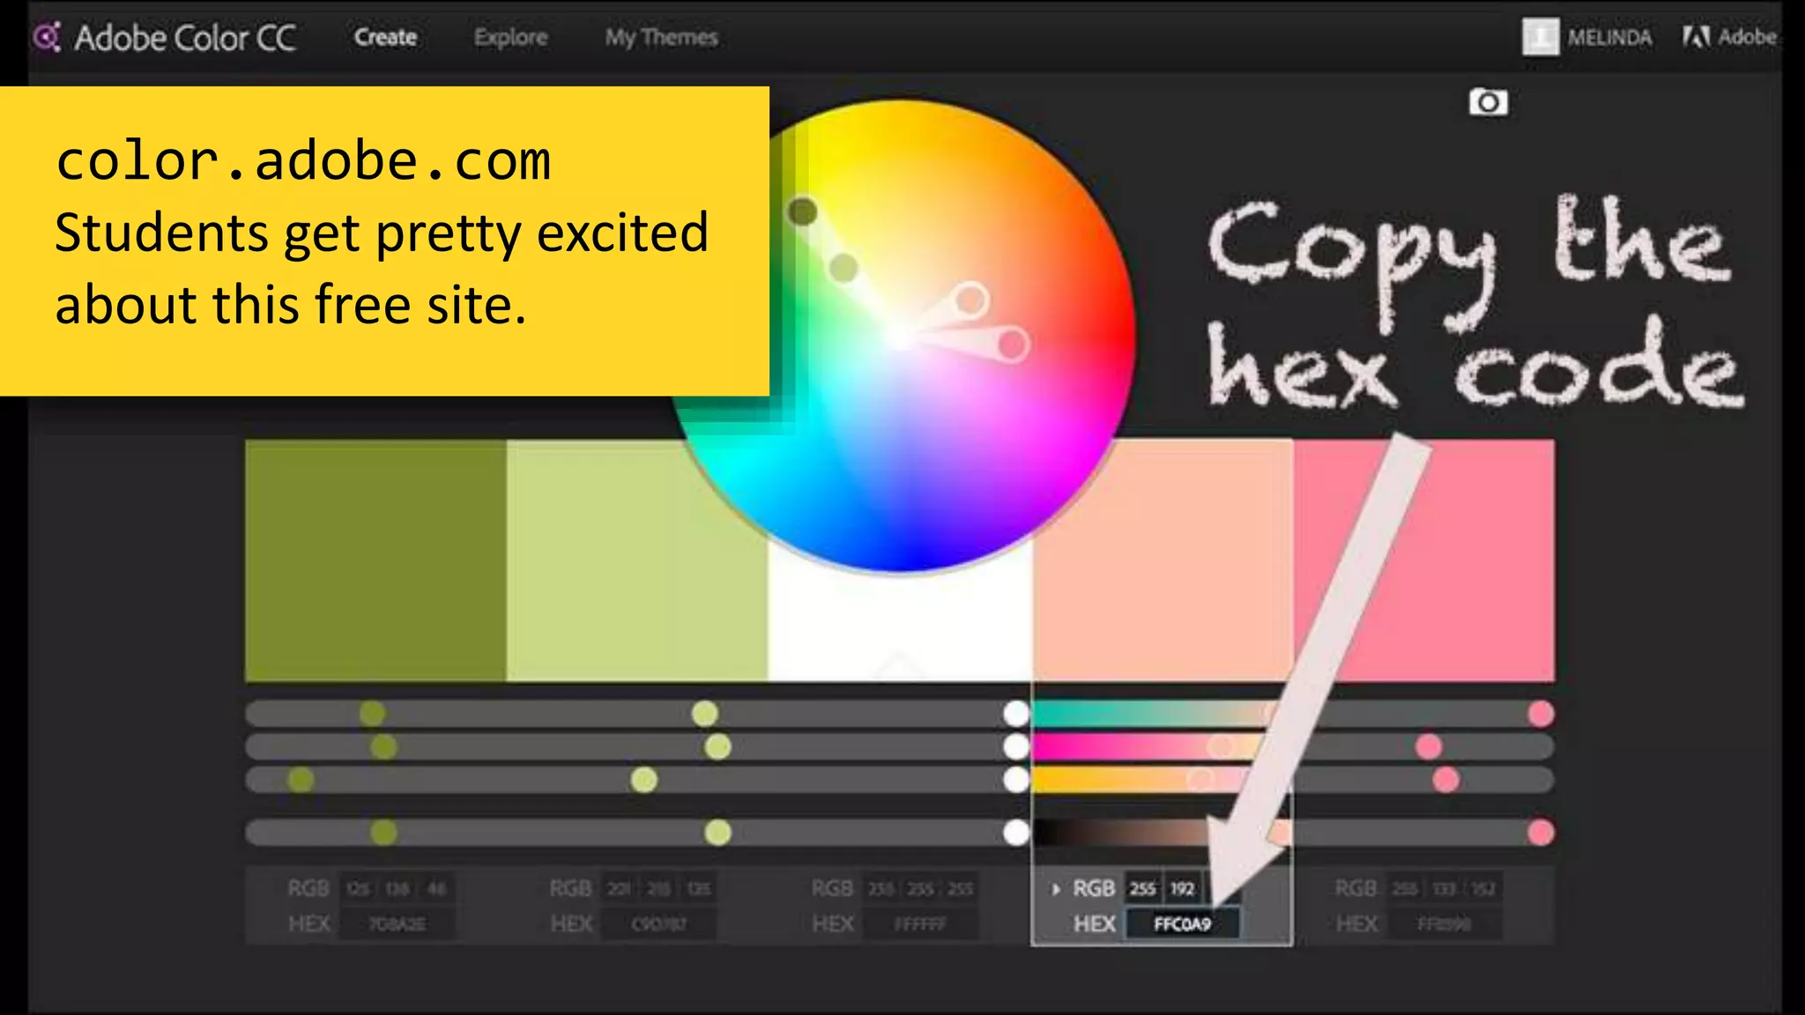Image resolution: width=1805 pixels, height=1015 pixels.
Task: Click the HEX field showing FFC0A9
Action: (1183, 924)
